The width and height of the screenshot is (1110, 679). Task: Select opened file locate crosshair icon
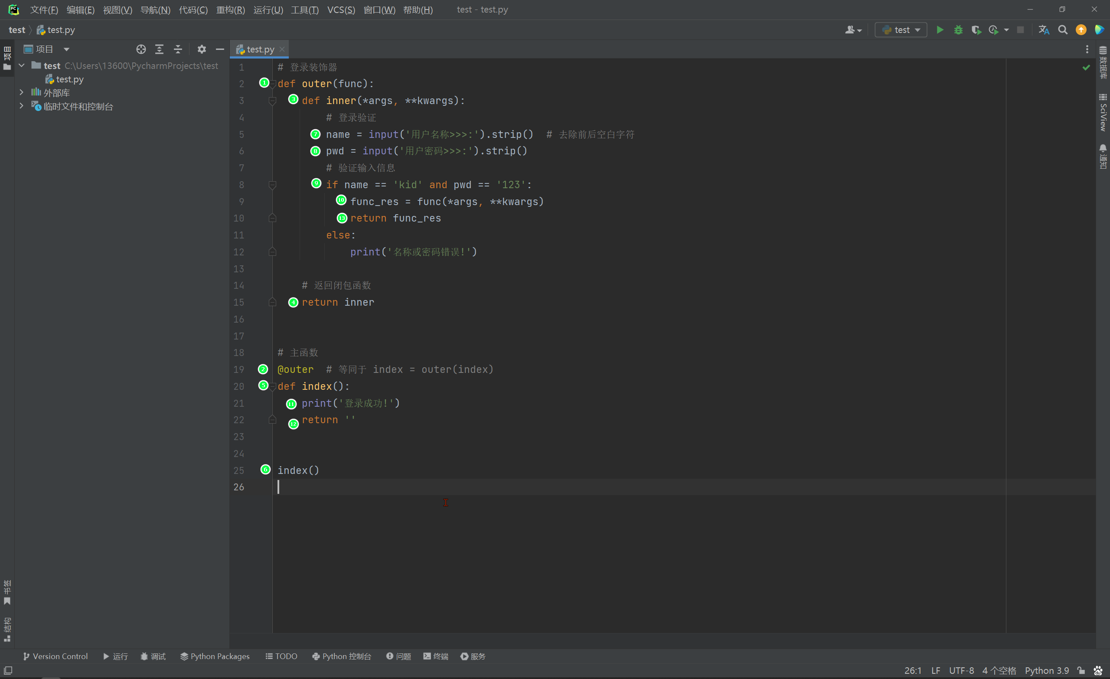[x=141, y=49]
